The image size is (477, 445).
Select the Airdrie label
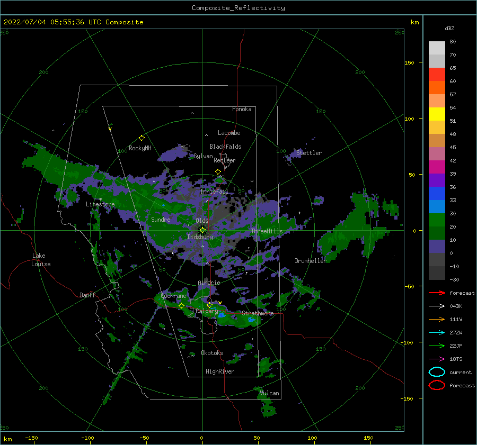[209, 283]
